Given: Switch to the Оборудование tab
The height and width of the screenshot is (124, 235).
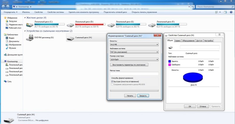Looking at the screenshot, I should click(x=188, y=41).
